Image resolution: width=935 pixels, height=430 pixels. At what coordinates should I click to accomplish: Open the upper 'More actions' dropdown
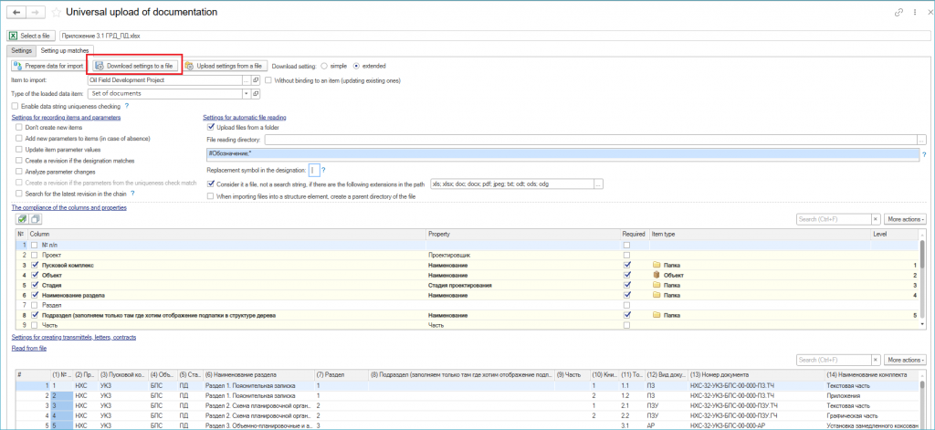pyautogui.click(x=906, y=219)
